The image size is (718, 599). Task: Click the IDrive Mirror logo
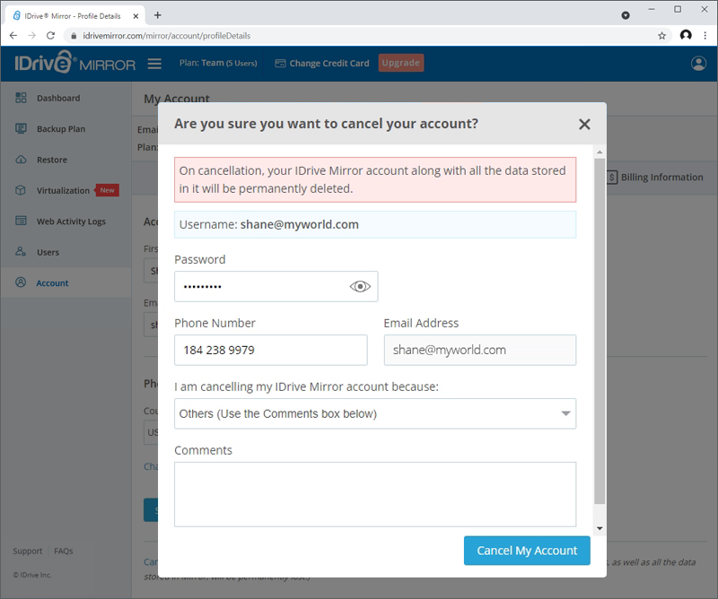point(74,63)
